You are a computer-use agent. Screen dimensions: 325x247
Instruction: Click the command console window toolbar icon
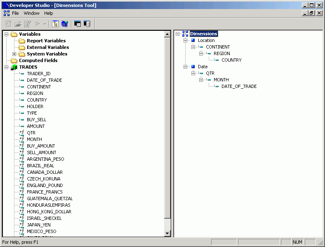pyautogui.click(x=77, y=24)
